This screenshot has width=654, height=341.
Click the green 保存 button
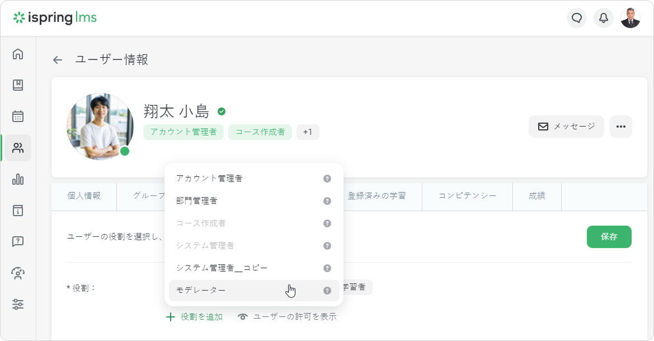coord(609,237)
